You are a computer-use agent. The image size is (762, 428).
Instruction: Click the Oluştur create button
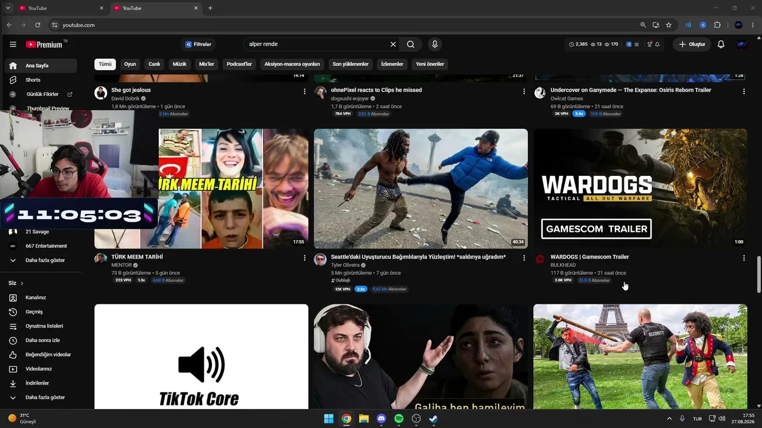click(x=692, y=45)
